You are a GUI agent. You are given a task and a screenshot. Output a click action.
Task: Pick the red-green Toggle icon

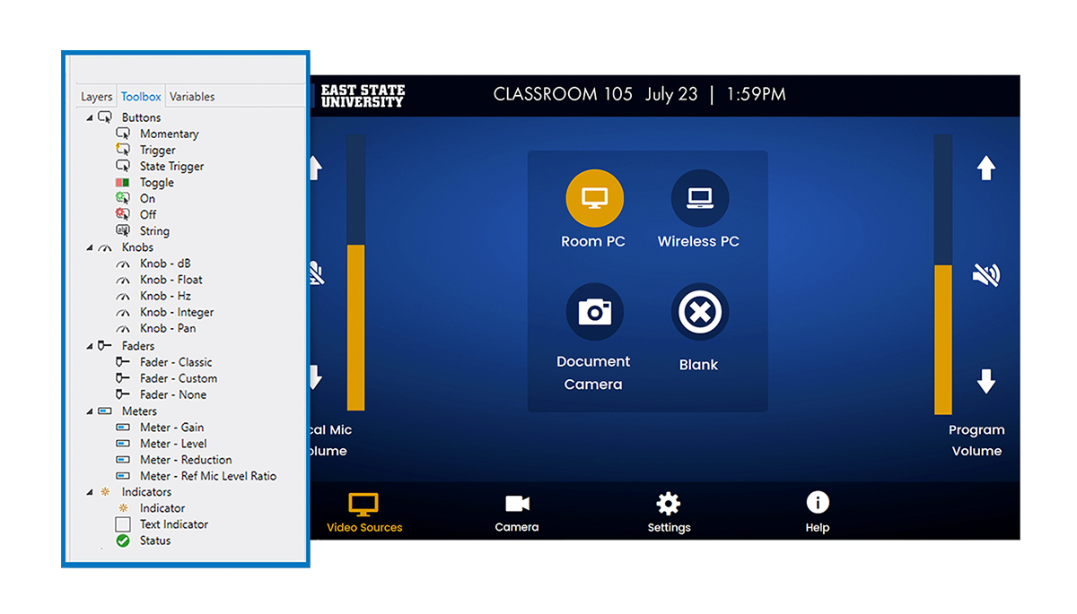pyautogui.click(x=123, y=182)
